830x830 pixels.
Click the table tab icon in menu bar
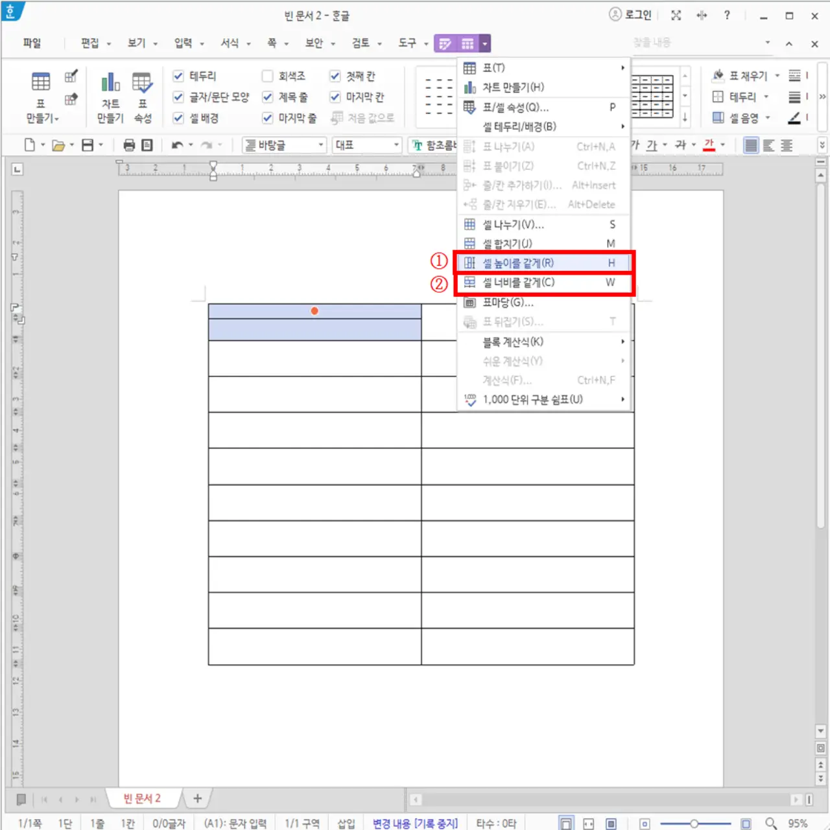tap(468, 43)
